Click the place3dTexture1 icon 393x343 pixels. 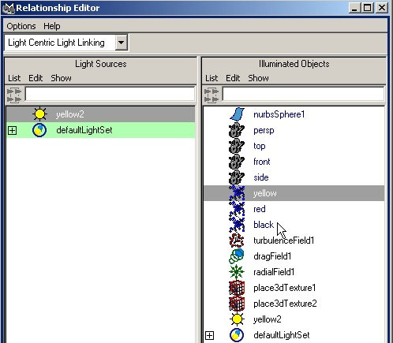[x=237, y=288]
